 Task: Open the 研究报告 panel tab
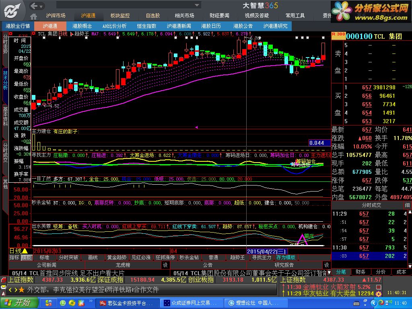(284, 265)
